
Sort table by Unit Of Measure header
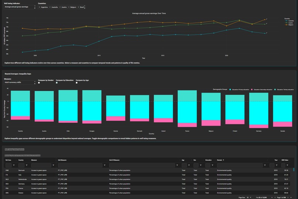pyautogui.click(x=114, y=160)
